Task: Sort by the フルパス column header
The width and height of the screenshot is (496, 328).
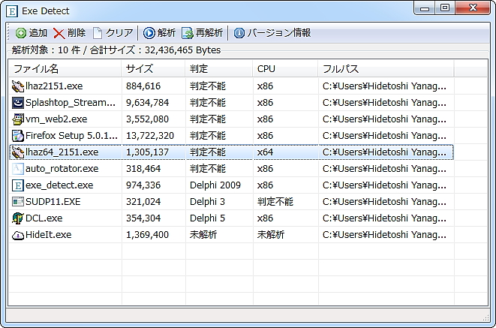Action: [x=386, y=68]
